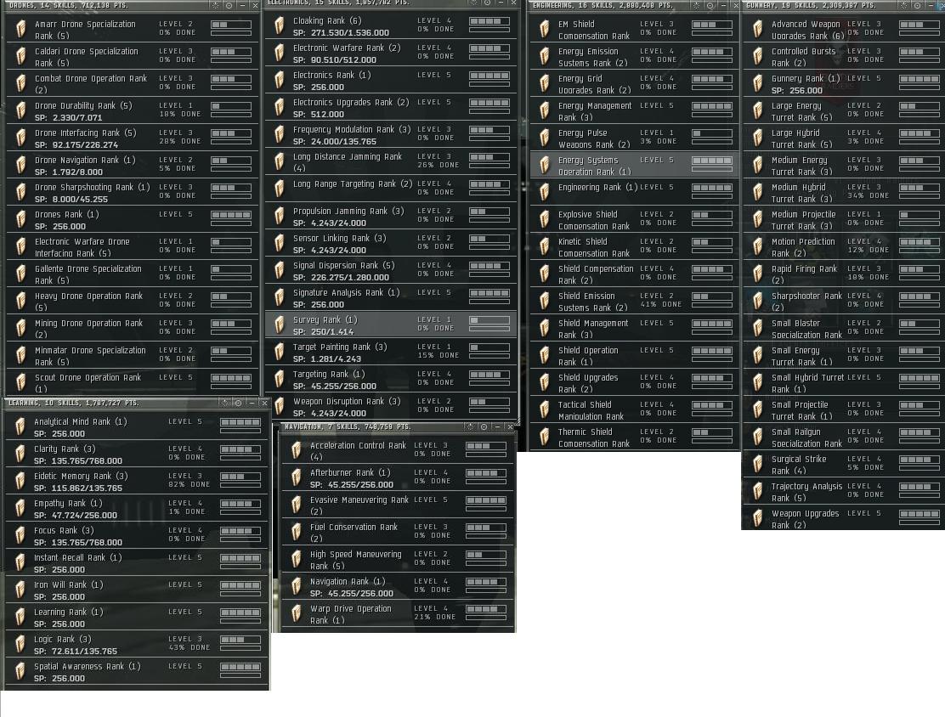Select the Fuel Conservation skill row
The height and width of the screenshot is (717, 945).
tap(398, 532)
